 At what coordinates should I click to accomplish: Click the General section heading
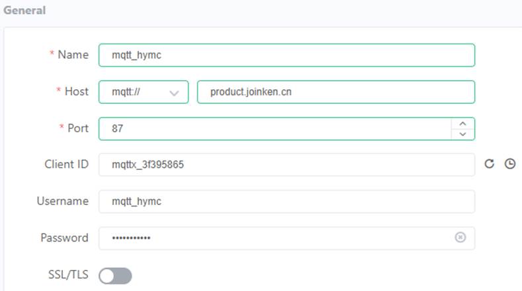tap(24, 11)
